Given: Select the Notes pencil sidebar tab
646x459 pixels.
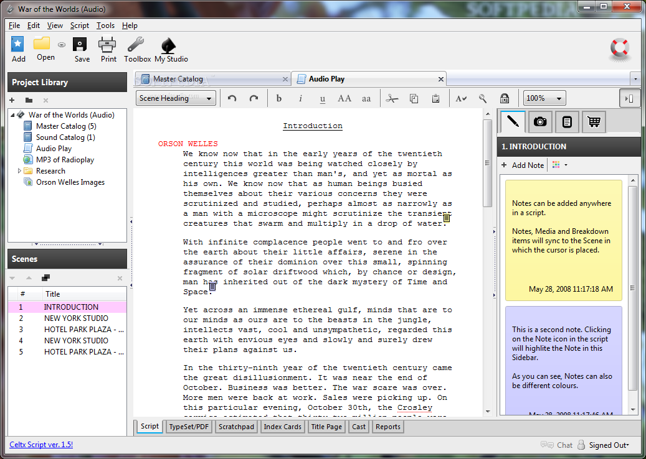Looking at the screenshot, I should [x=513, y=122].
